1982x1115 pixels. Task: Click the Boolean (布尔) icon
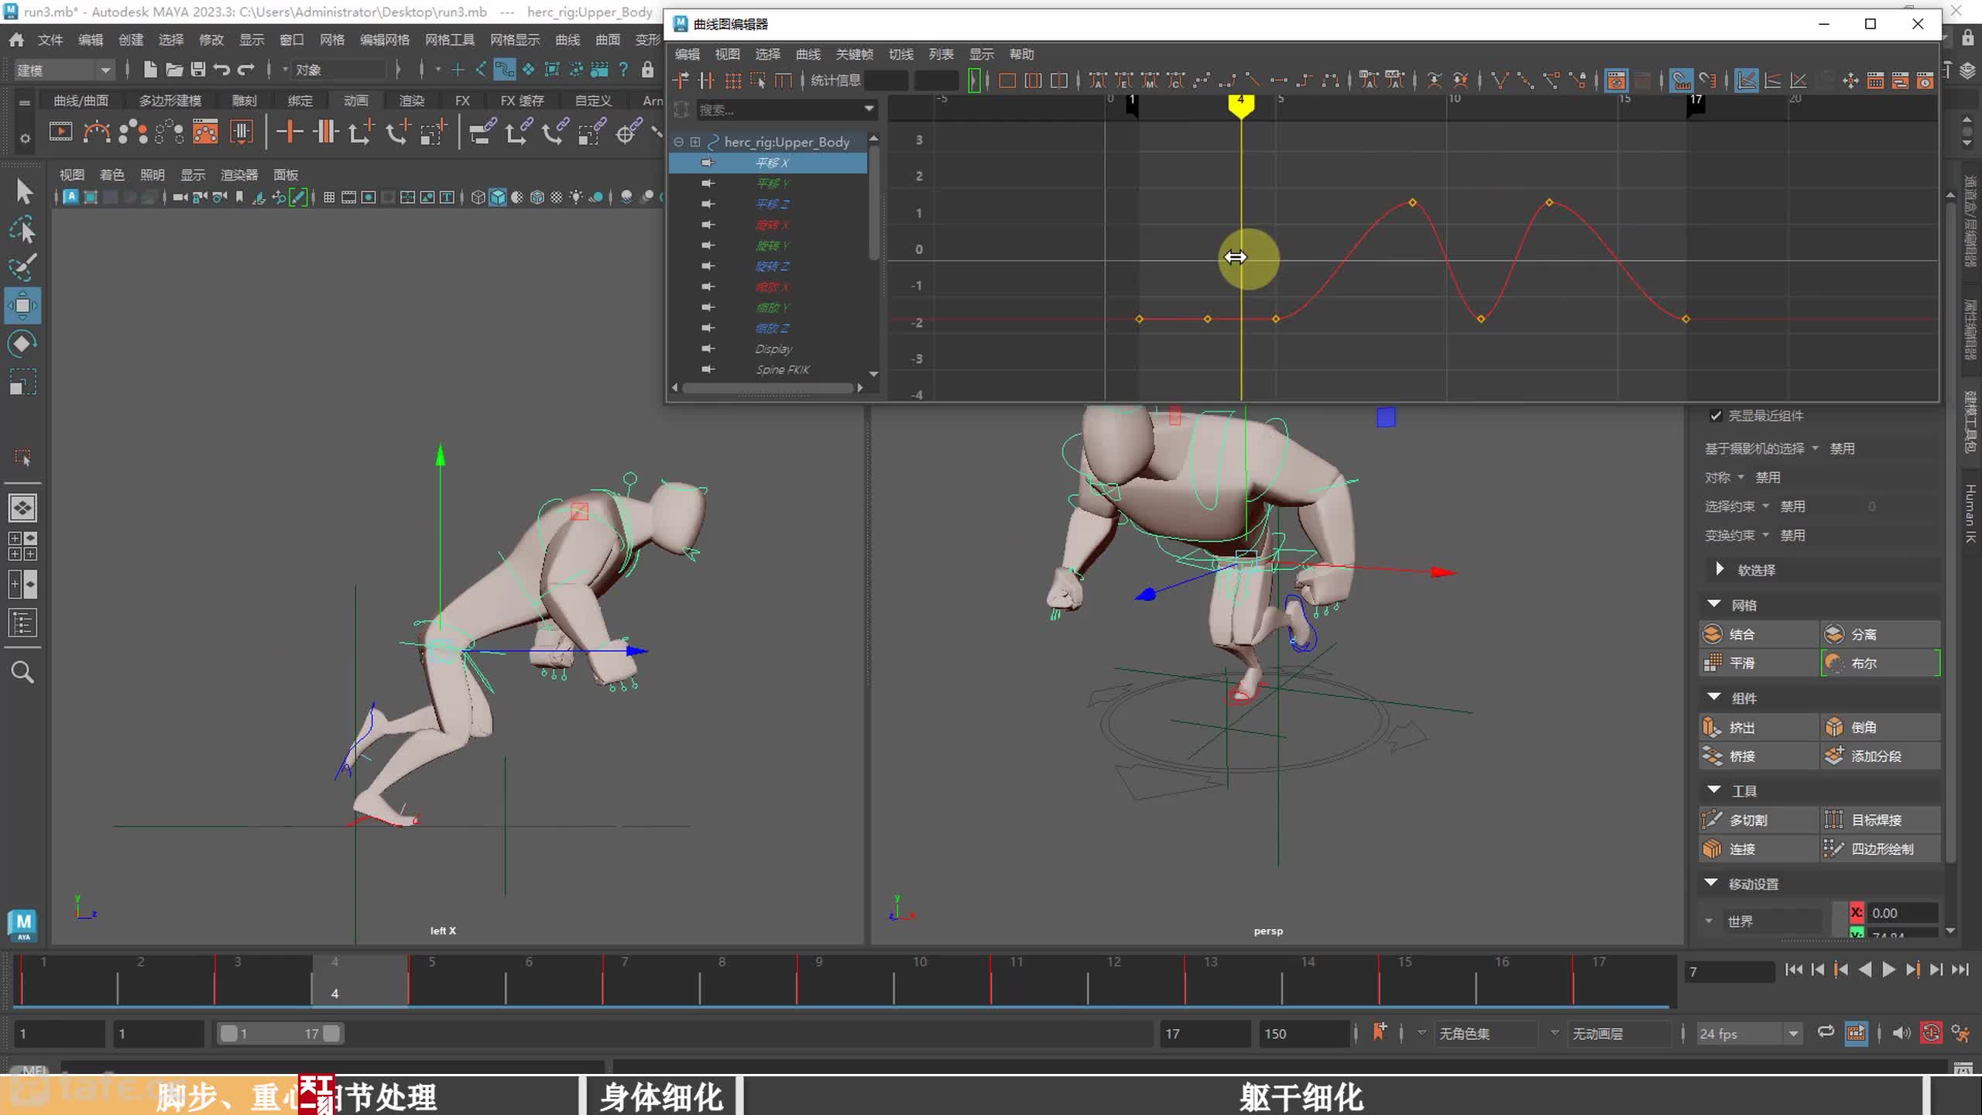pos(1834,663)
